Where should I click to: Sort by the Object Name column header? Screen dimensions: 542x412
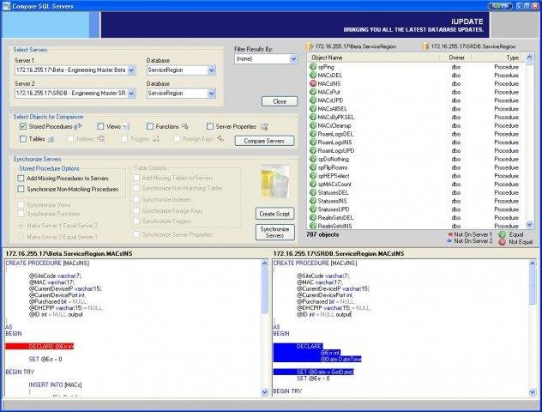(x=373, y=58)
